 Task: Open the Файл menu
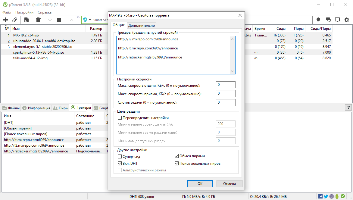click(x=7, y=12)
